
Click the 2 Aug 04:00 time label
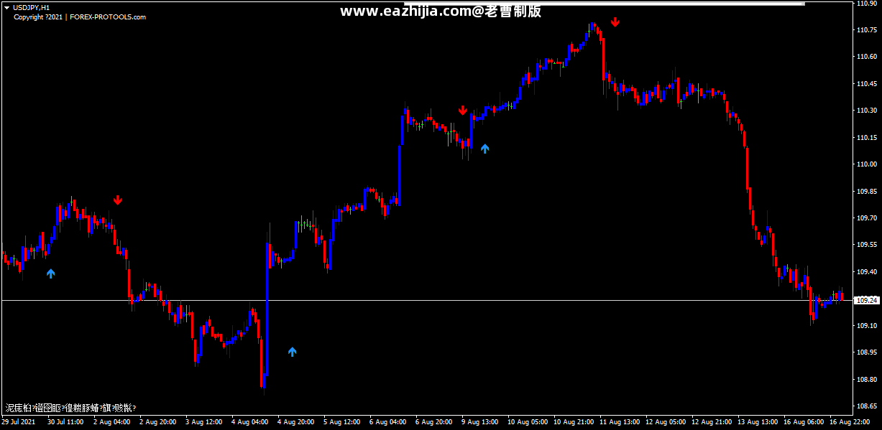click(x=111, y=422)
